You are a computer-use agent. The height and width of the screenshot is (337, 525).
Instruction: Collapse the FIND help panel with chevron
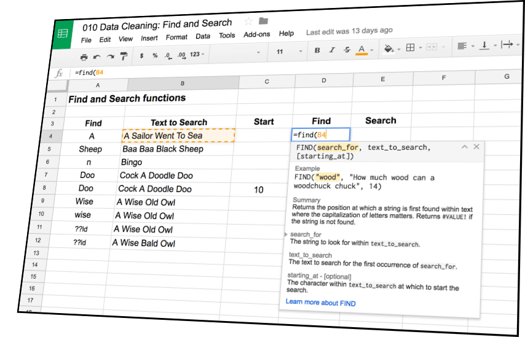[464, 147]
